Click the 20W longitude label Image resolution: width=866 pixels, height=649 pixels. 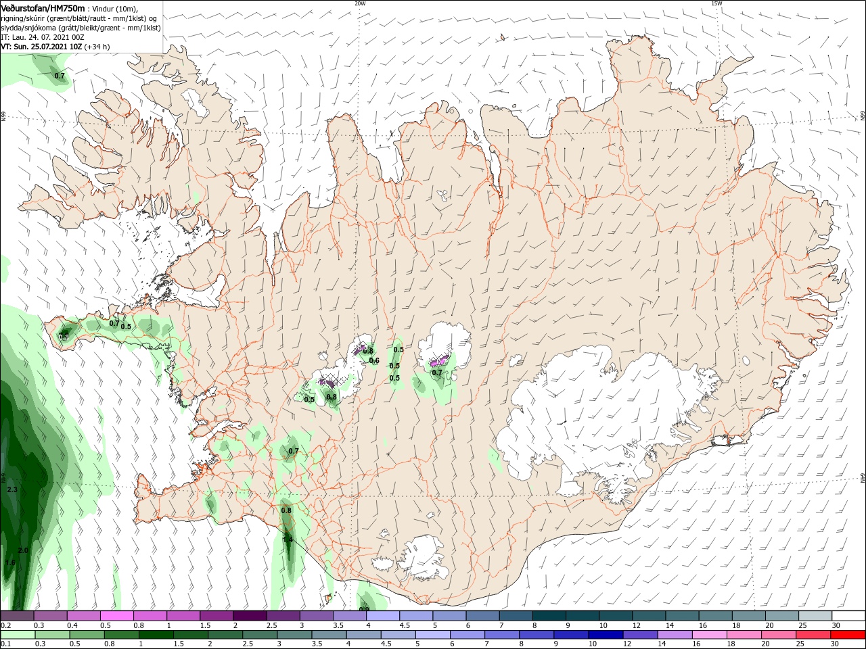coord(360,3)
